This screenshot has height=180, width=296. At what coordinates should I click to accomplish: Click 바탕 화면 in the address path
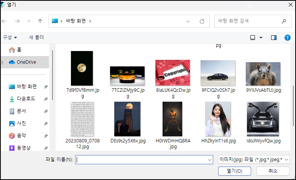click(x=76, y=21)
